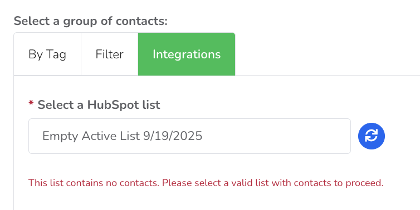Image resolution: width=420 pixels, height=210 pixels.
Task: Click the blank tab bar area beside Integrations
Action: click(327, 54)
